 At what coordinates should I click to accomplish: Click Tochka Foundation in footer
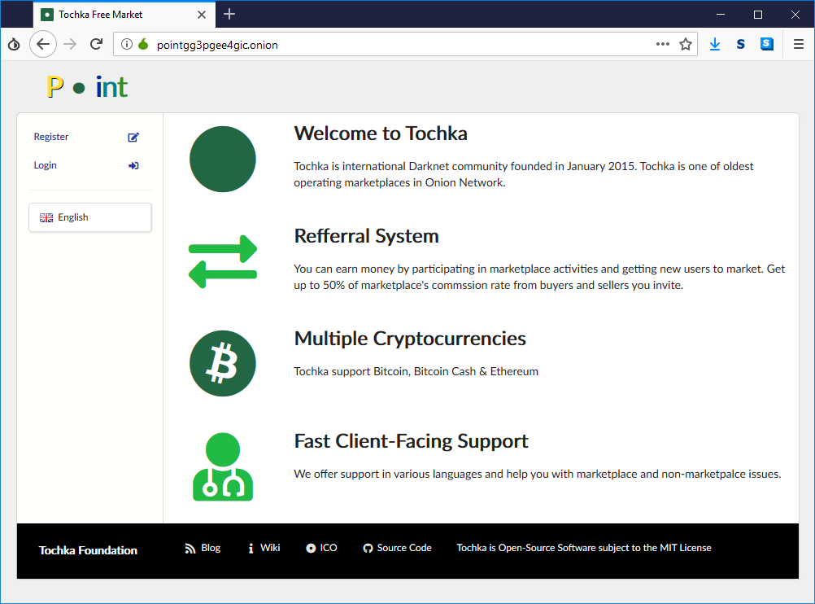point(88,550)
